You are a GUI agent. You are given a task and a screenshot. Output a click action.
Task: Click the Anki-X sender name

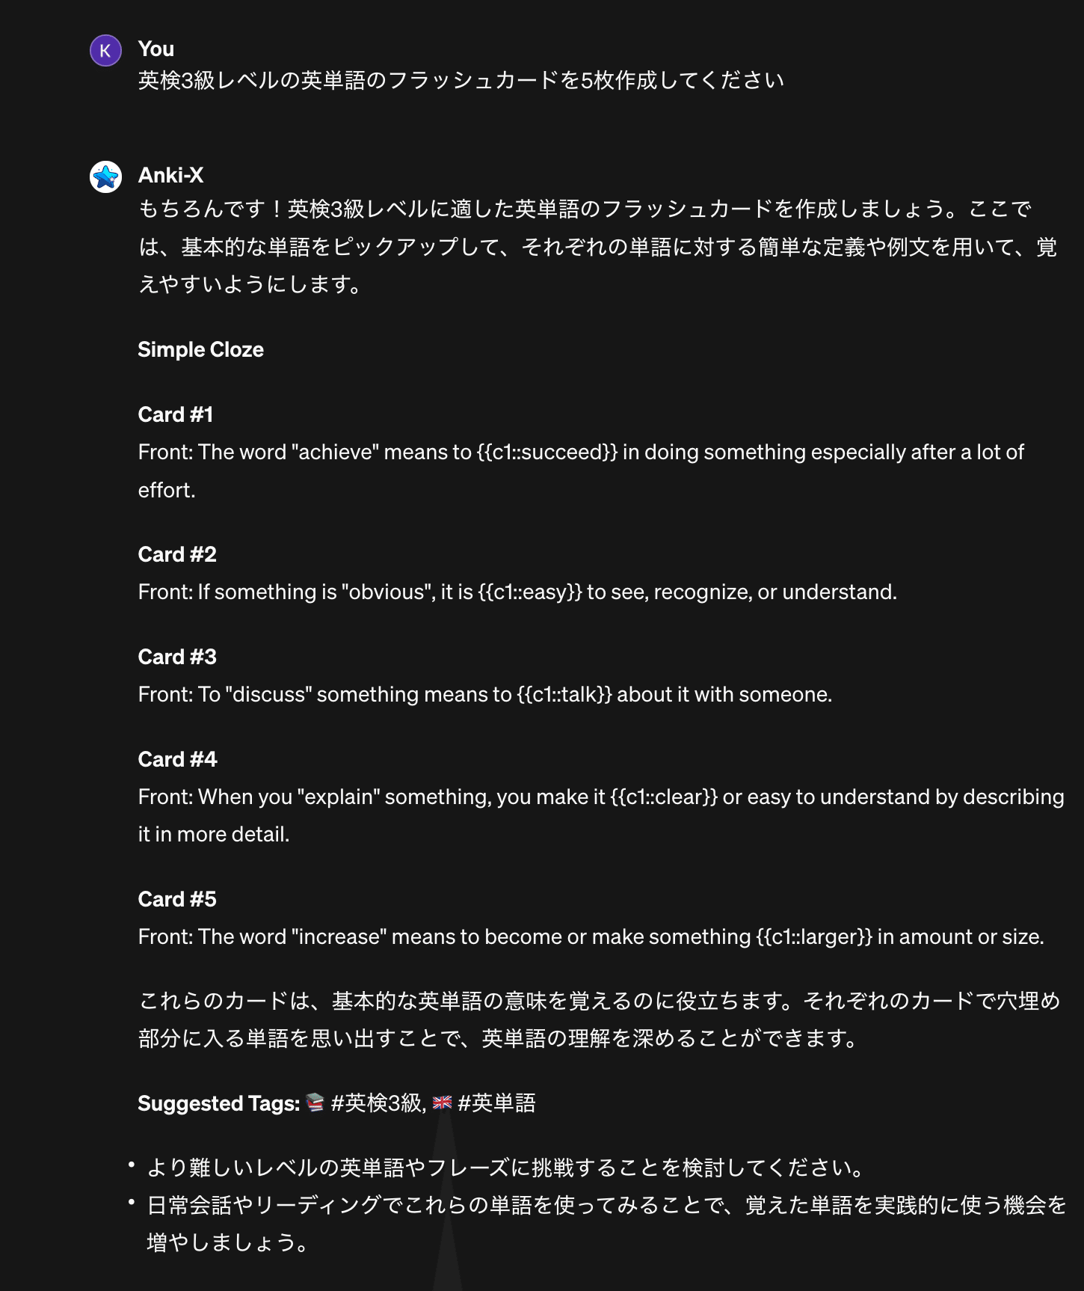170,175
